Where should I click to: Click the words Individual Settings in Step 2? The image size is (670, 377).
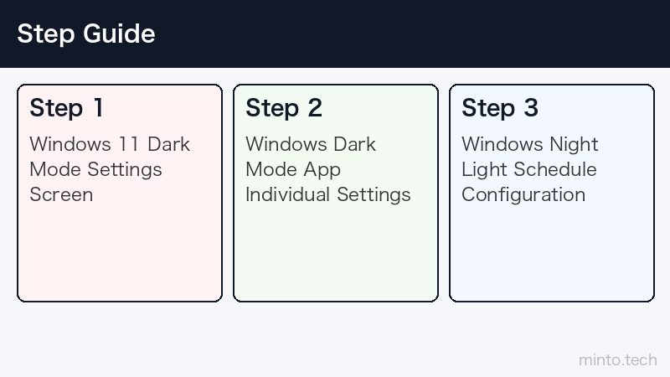pos(328,195)
